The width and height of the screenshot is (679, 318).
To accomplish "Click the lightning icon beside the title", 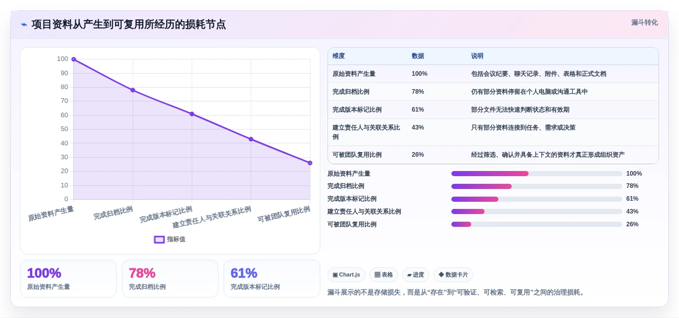I will click(x=24, y=25).
